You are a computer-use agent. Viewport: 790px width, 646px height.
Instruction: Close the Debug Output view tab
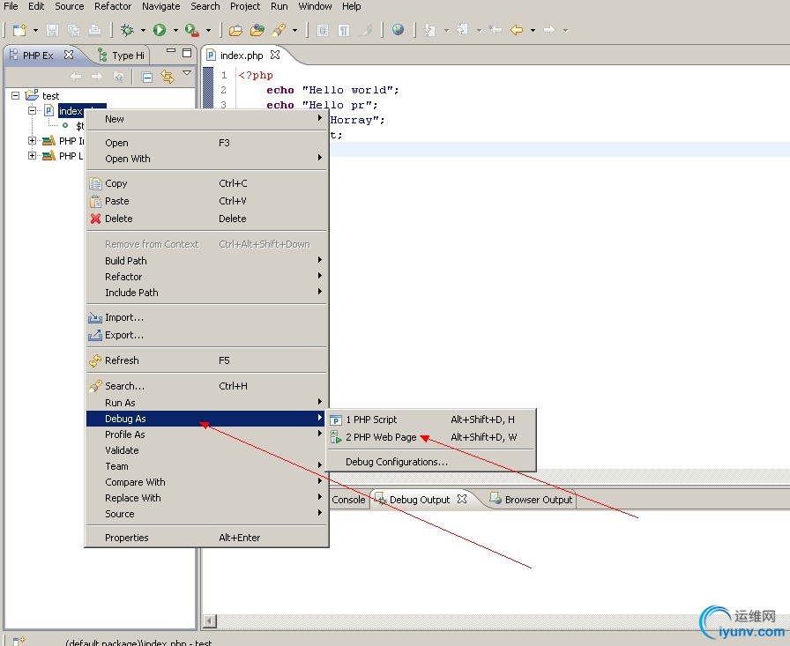(462, 499)
